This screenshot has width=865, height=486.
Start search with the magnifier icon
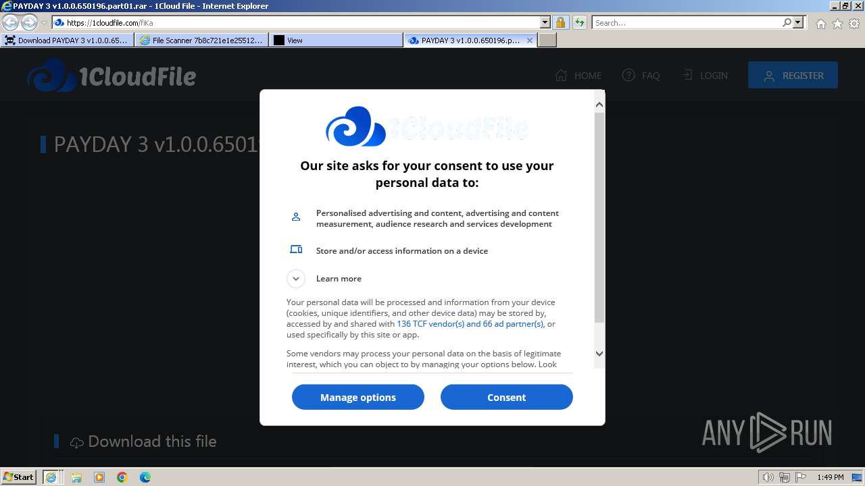coord(787,22)
